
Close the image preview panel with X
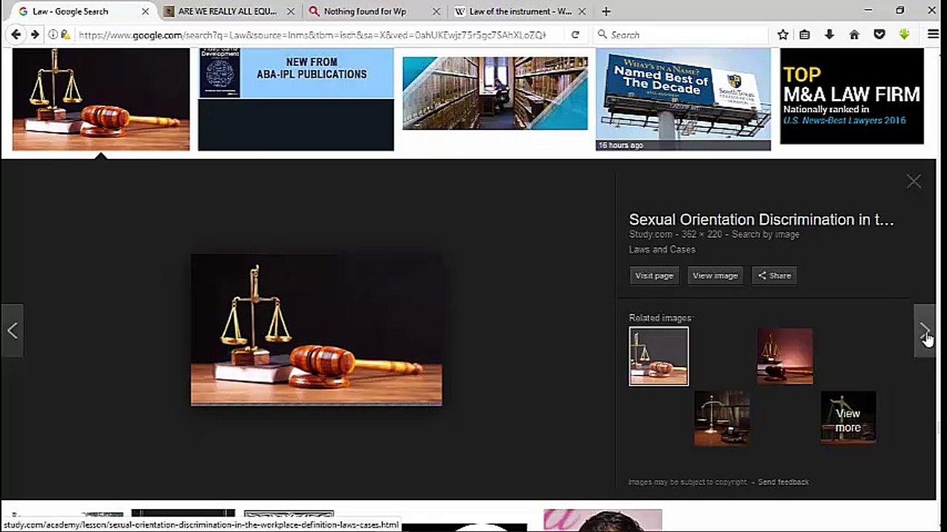point(914,182)
